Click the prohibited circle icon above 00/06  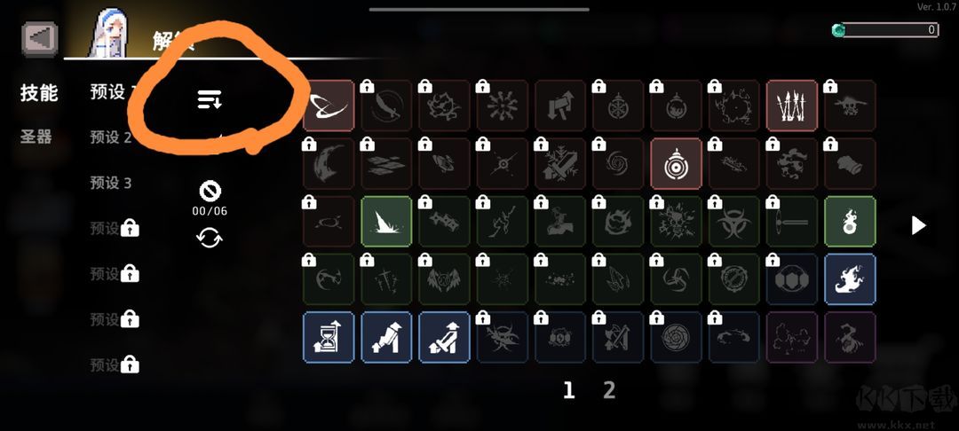pos(210,192)
